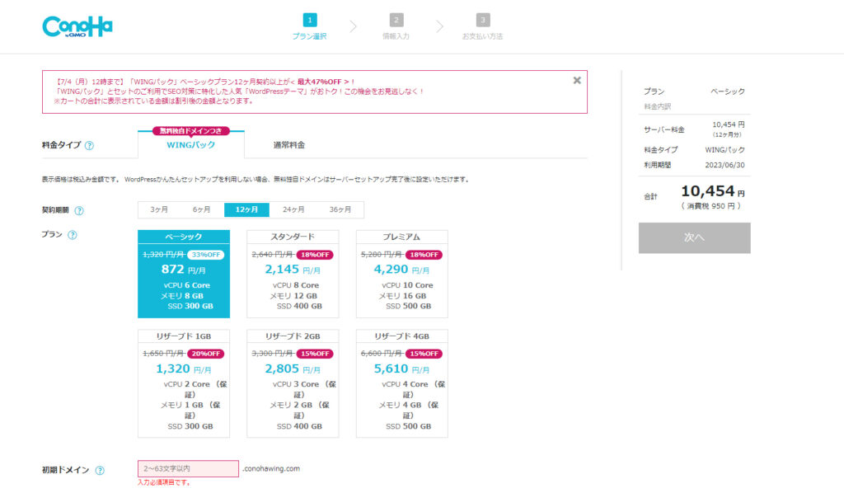Click step 3 お支払い方法 indicator
This screenshot has height=493, width=844.
pos(483,27)
